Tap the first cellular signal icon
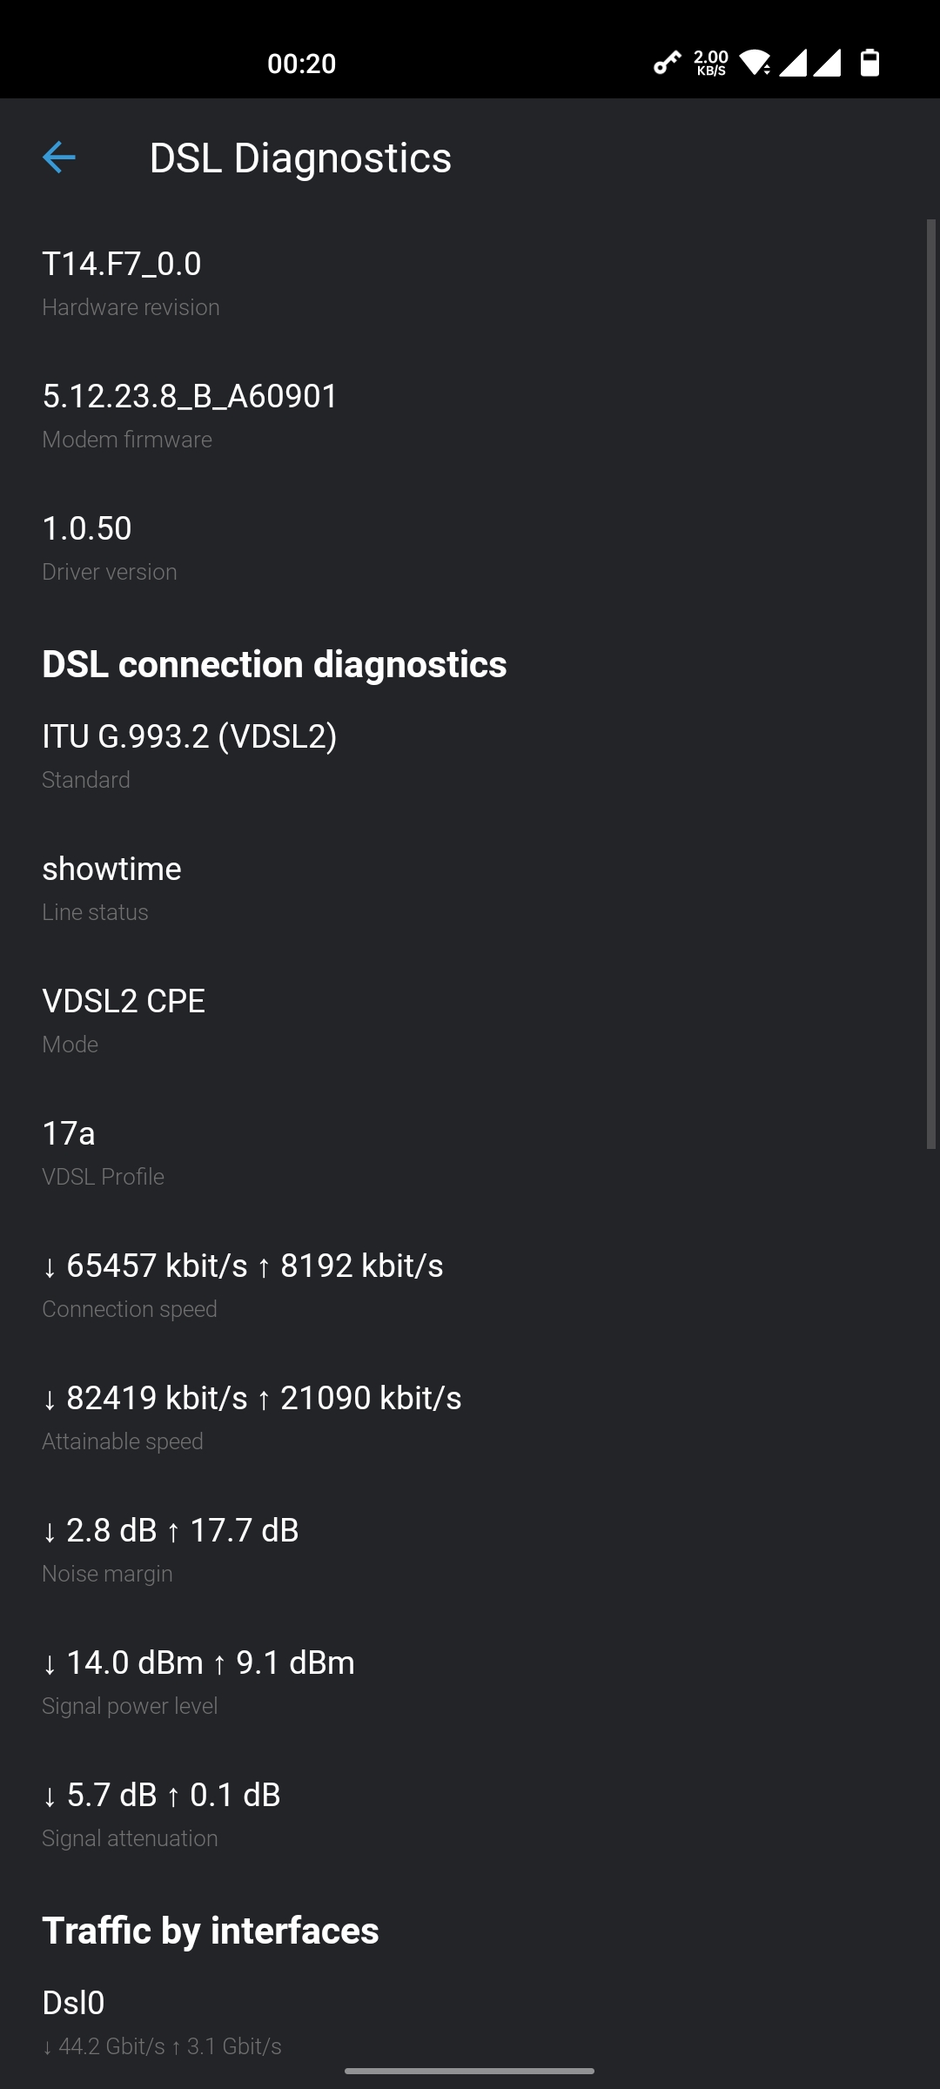The height and width of the screenshot is (2089, 940). [x=793, y=63]
